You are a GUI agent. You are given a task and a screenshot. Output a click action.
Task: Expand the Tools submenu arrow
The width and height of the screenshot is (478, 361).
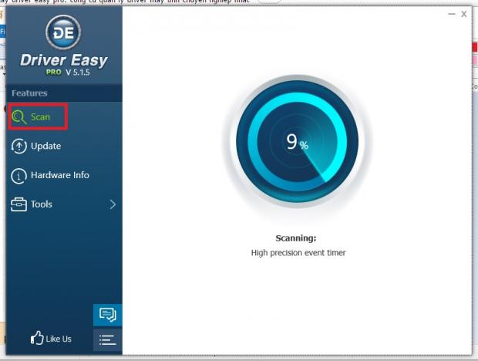(113, 204)
